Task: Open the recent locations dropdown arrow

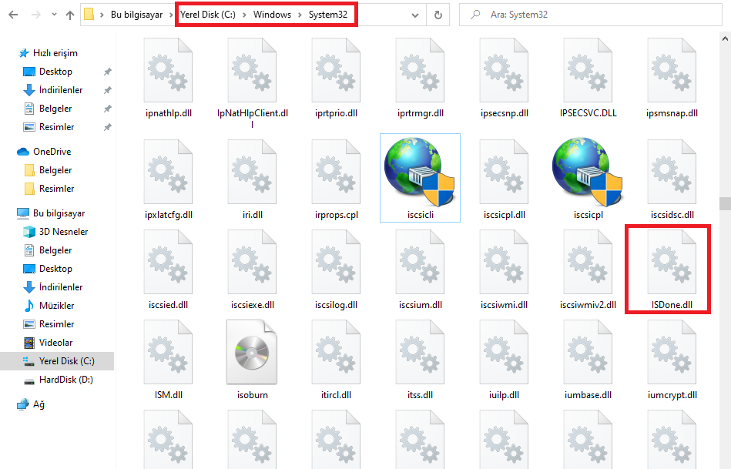Action: [54, 15]
